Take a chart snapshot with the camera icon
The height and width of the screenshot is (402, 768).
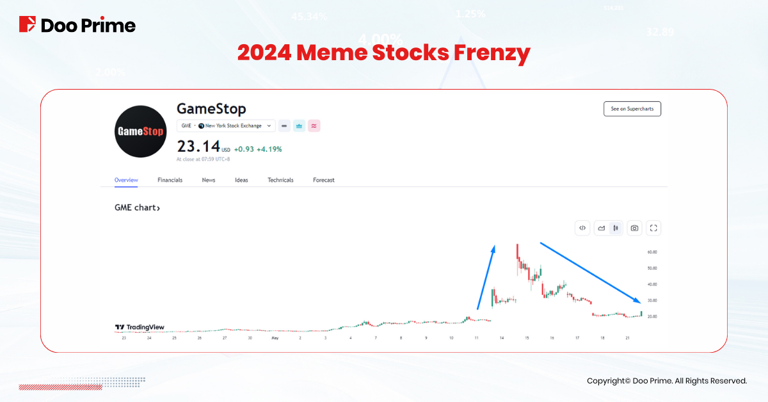click(634, 228)
